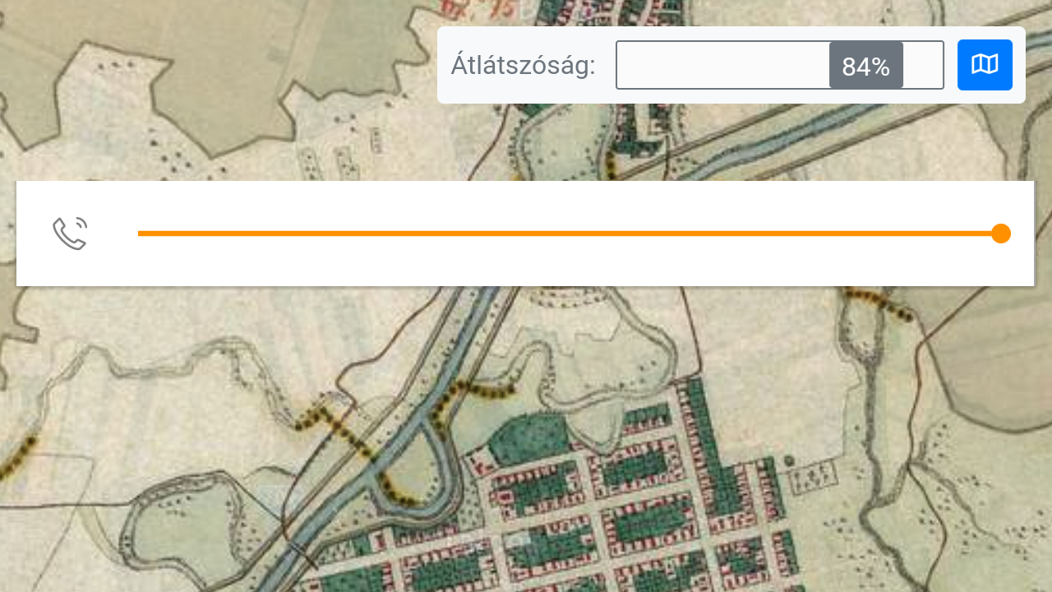
Task: Click the curved canal loop near the town
Action: (411, 469)
